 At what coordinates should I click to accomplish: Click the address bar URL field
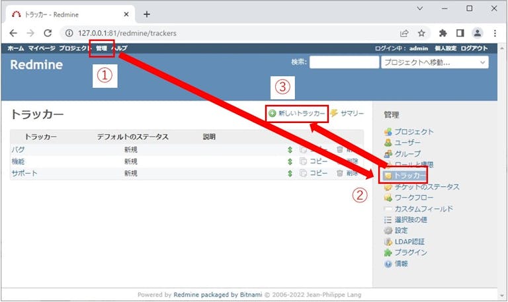point(227,33)
